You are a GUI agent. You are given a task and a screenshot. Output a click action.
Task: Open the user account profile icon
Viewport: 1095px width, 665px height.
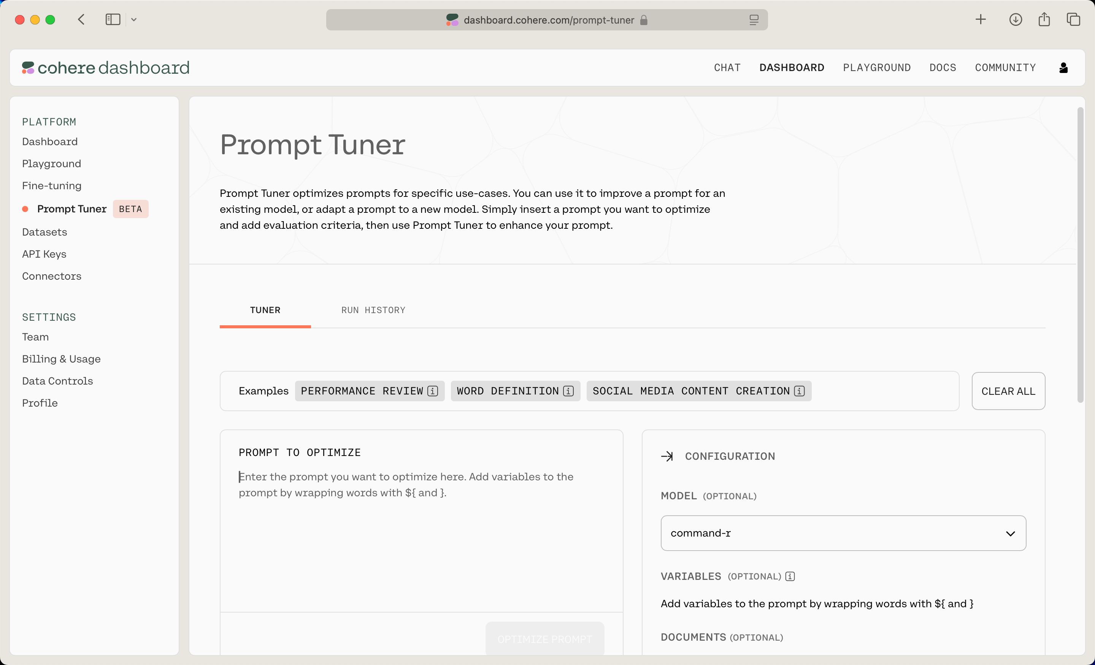(x=1063, y=68)
